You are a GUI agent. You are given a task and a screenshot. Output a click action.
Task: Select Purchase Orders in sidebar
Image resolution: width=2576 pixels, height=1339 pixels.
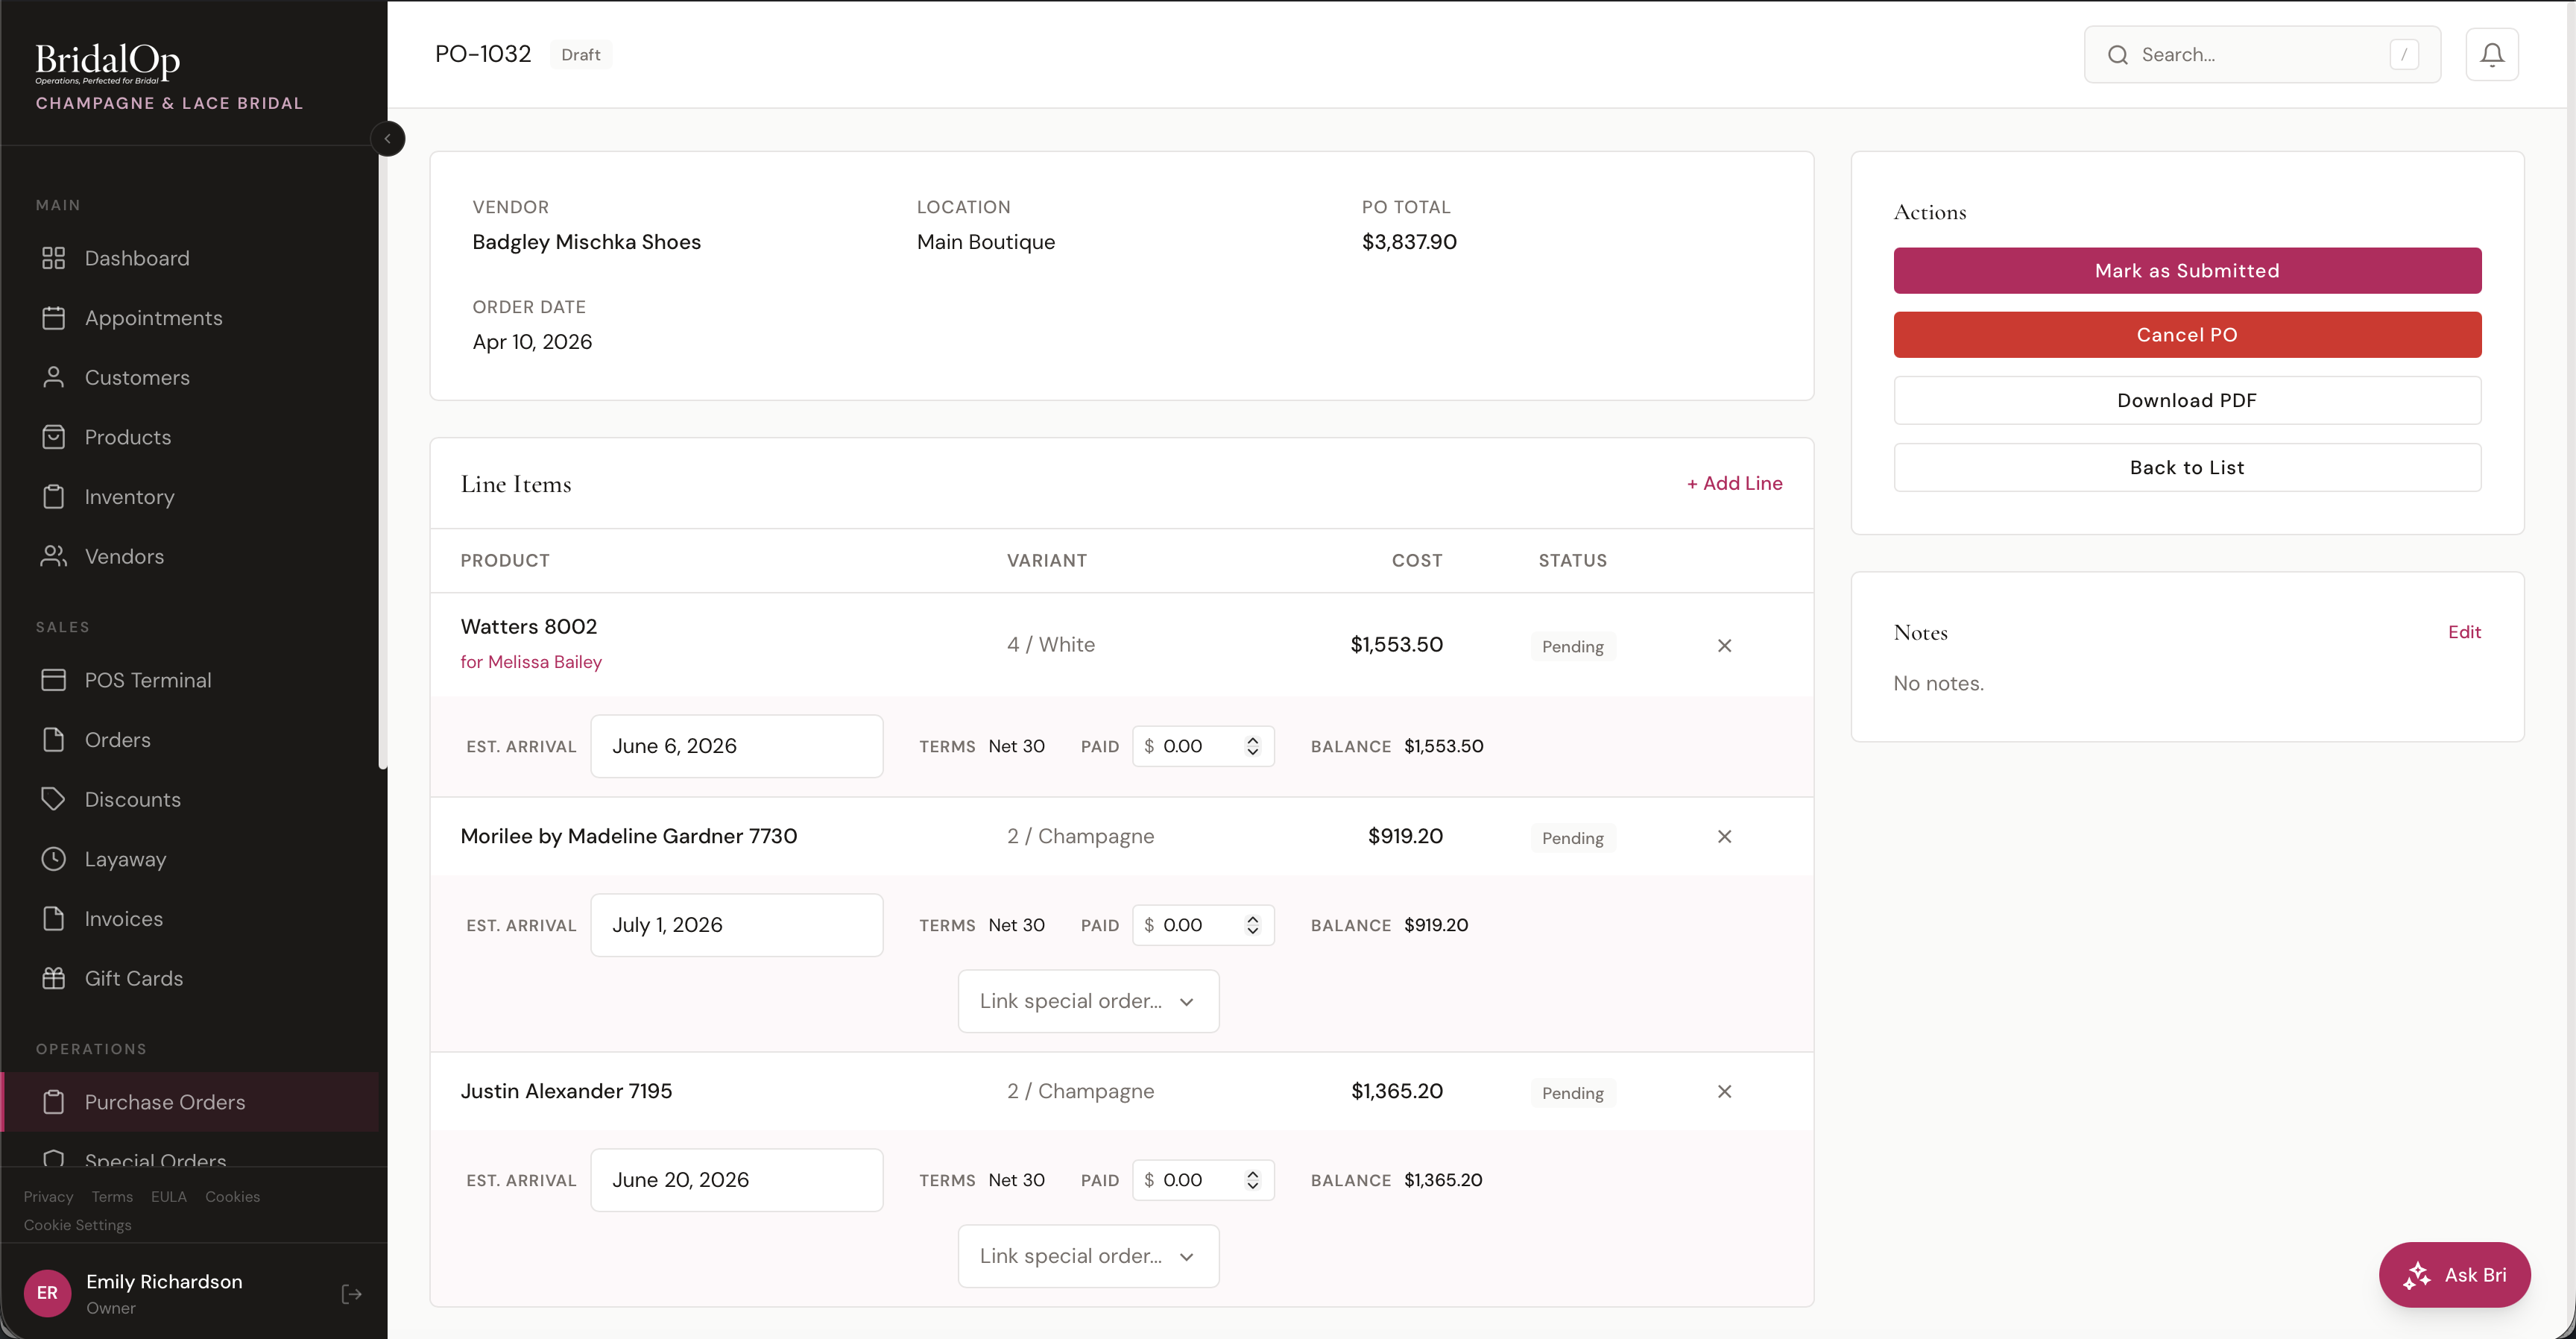pyautogui.click(x=190, y=1102)
